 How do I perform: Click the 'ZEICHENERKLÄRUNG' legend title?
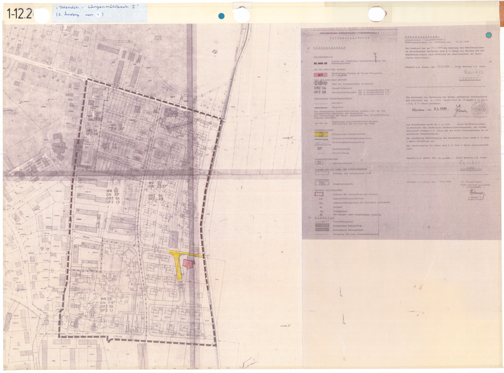click(x=350, y=38)
